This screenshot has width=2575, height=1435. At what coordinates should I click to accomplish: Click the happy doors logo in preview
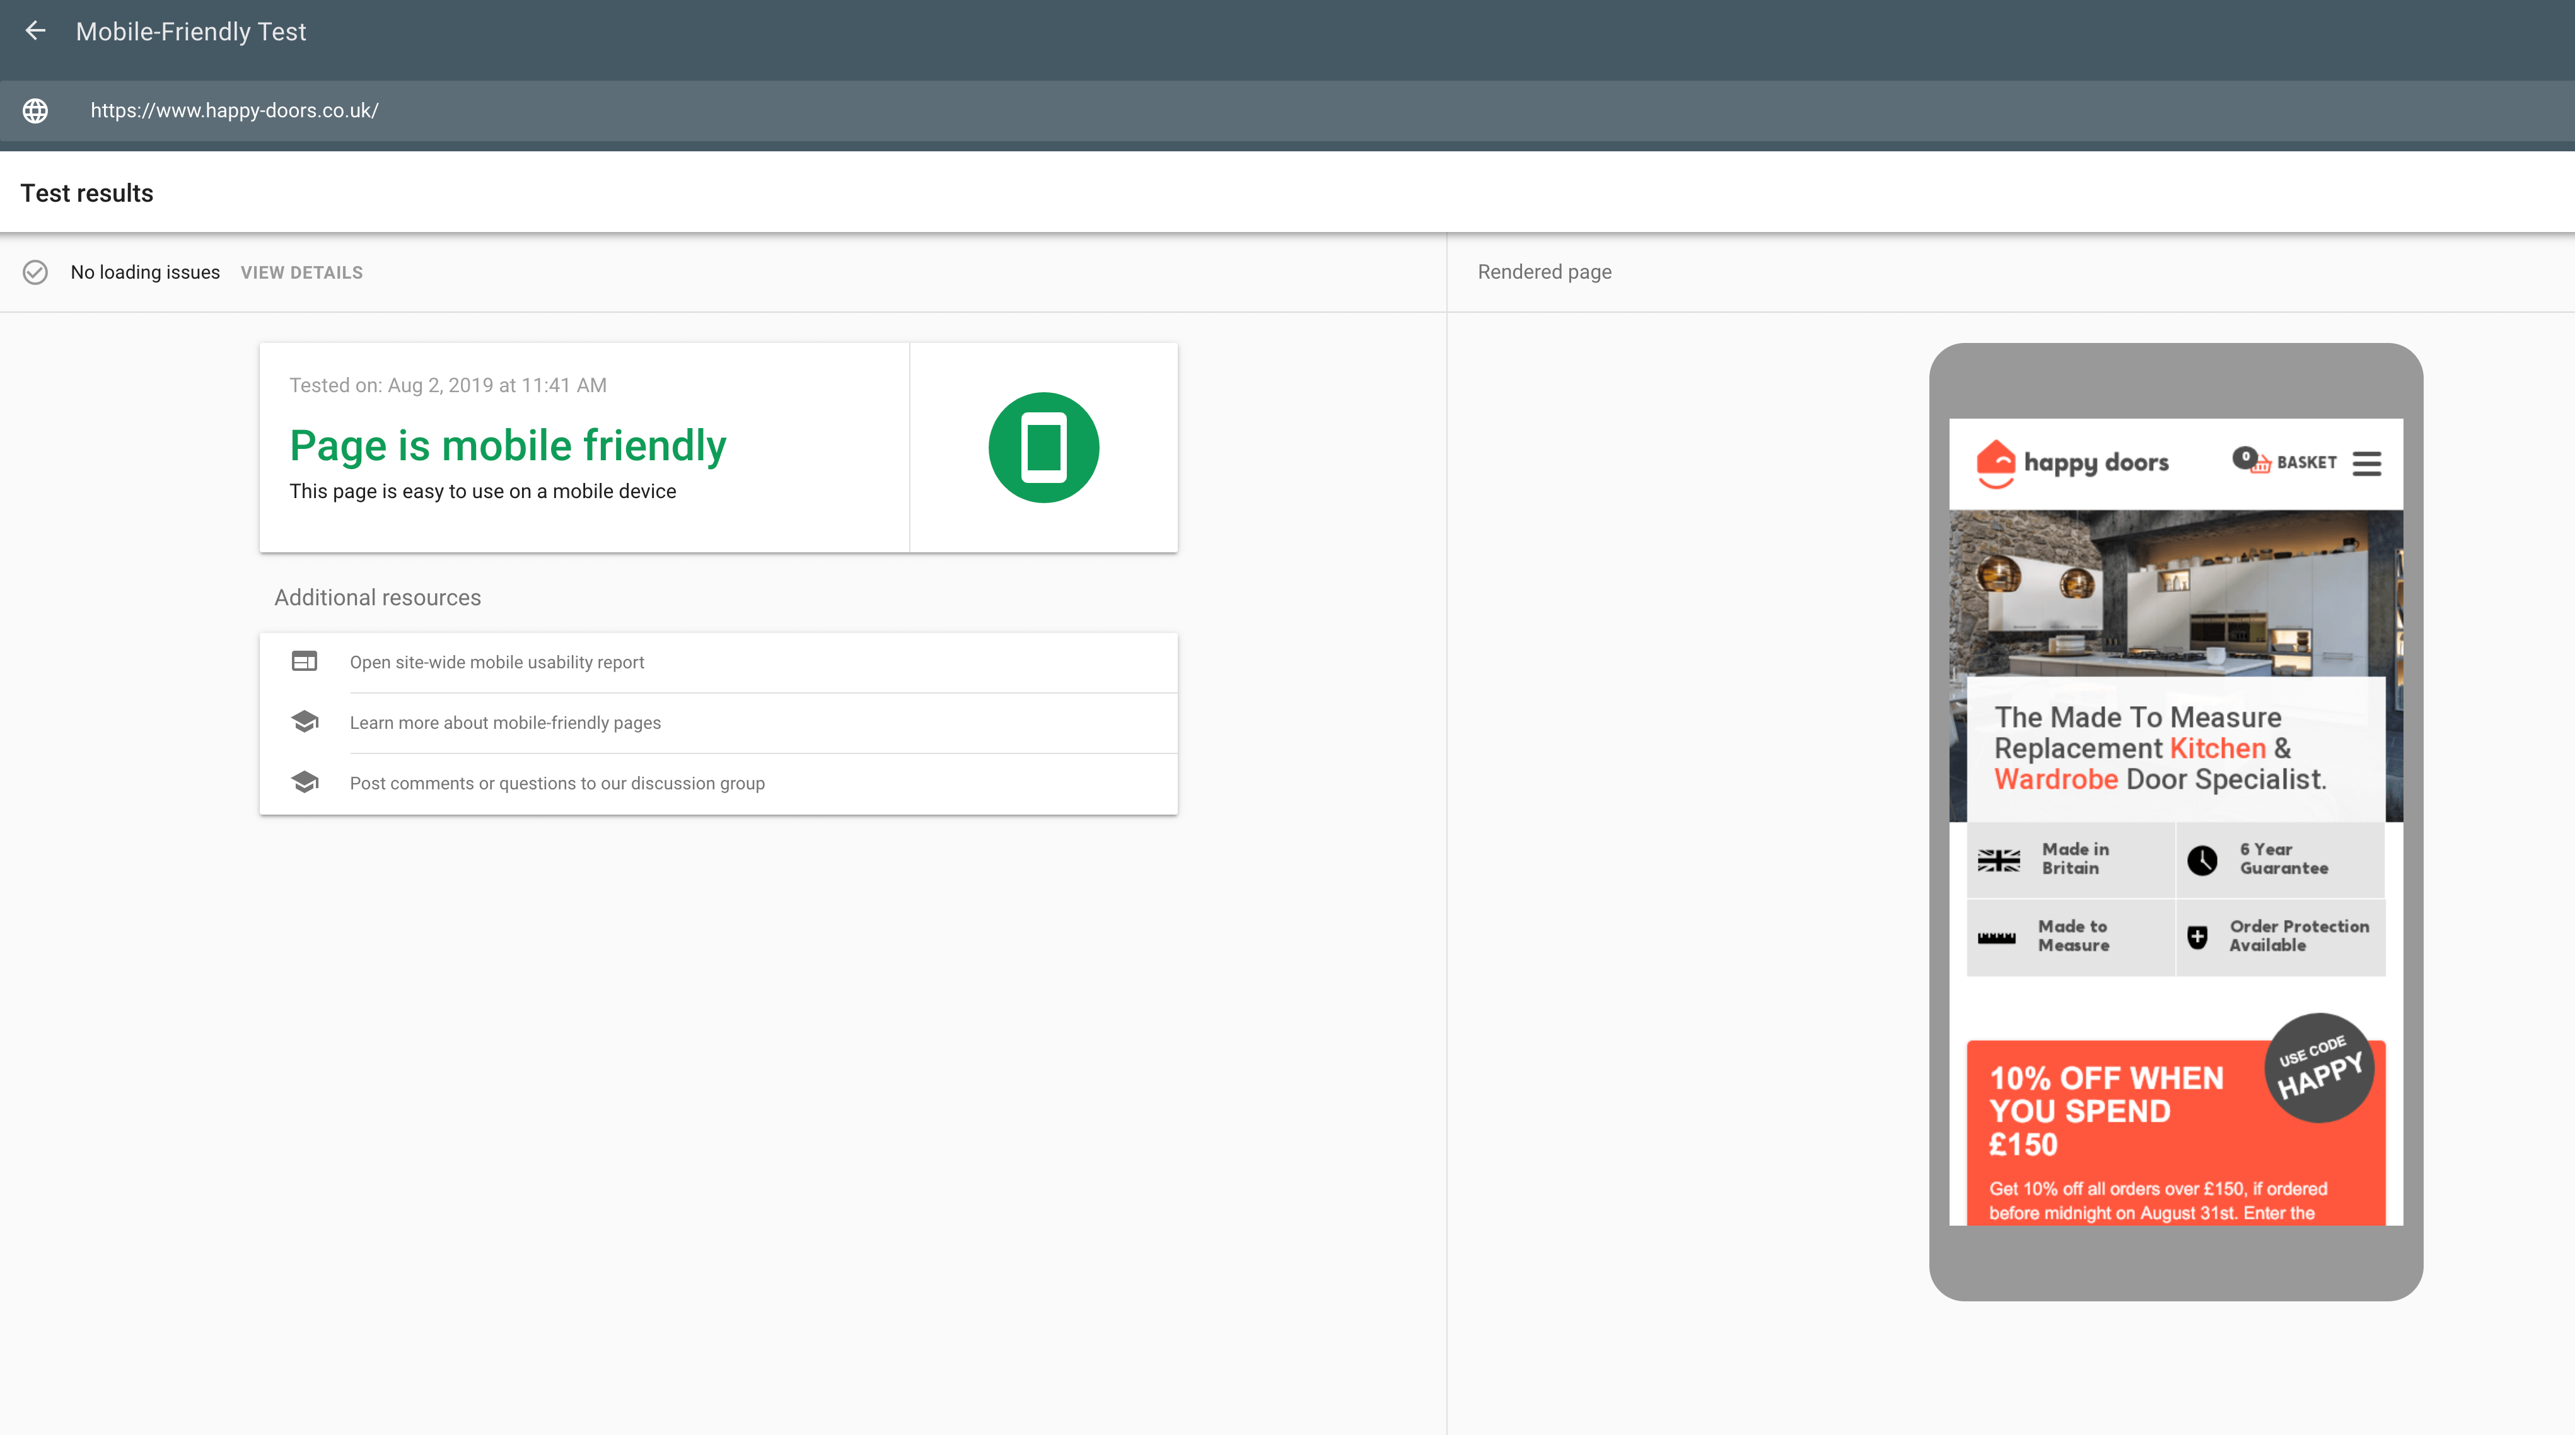tap(2072, 463)
